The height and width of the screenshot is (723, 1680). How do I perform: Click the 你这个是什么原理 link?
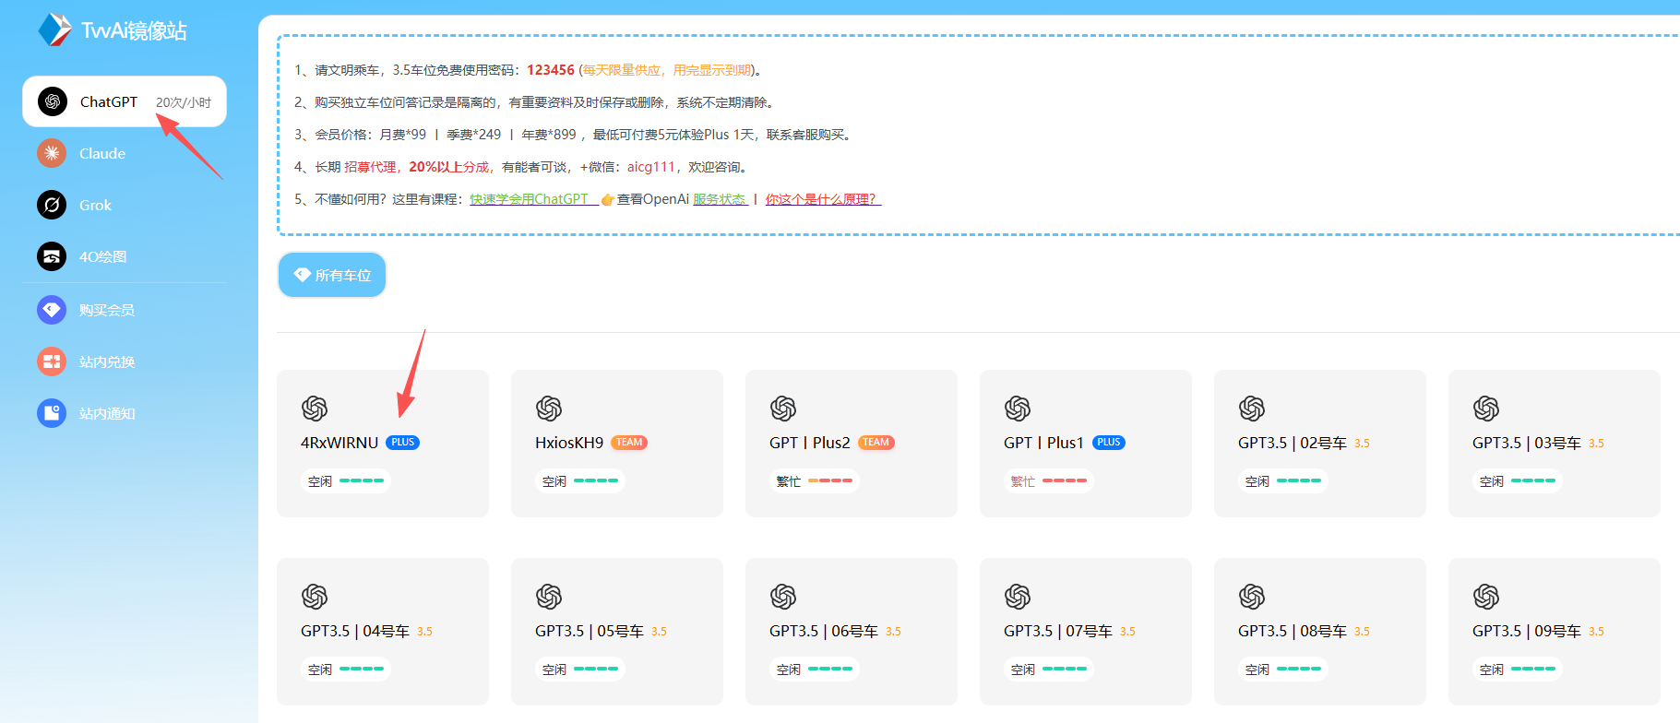[823, 199]
